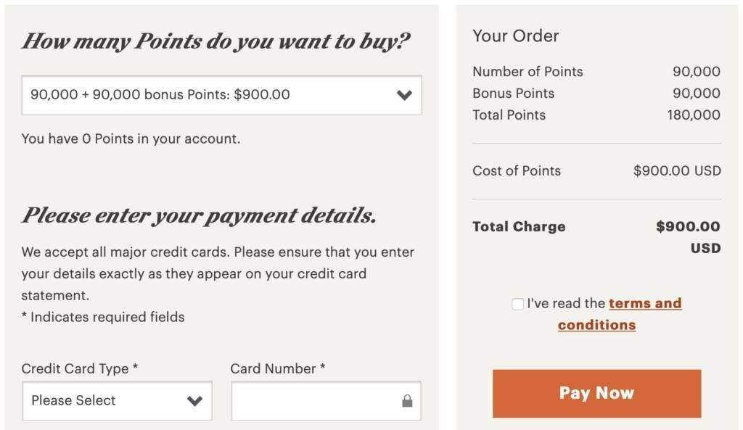Open the Credit Card Type 'Please Select' dropdown
The height and width of the screenshot is (430, 743).
click(117, 401)
